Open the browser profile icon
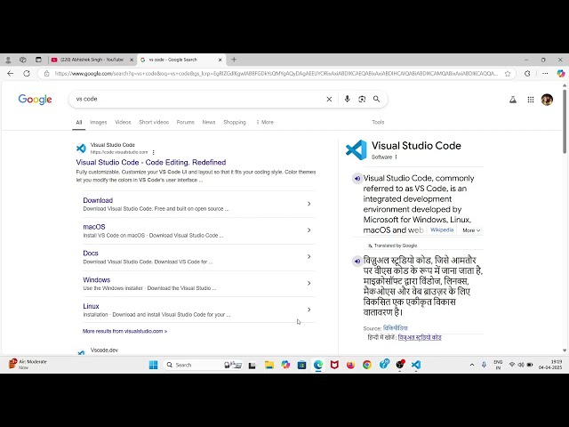The width and height of the screenshot is (569, 427). click(x=8, y=60)
